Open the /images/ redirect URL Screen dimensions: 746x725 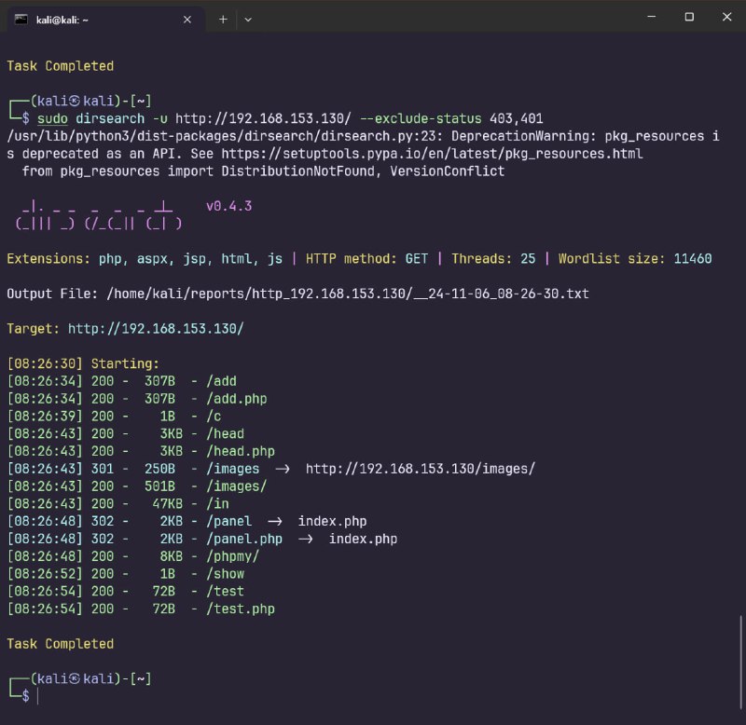pos(420,469)
